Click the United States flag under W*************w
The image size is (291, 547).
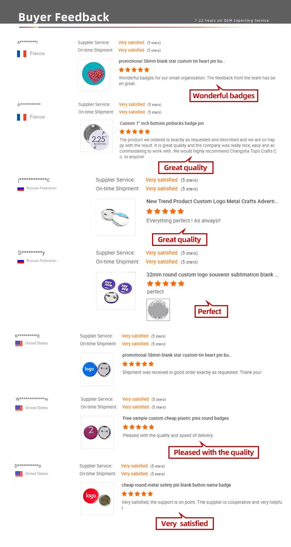[x=19, y=408]
